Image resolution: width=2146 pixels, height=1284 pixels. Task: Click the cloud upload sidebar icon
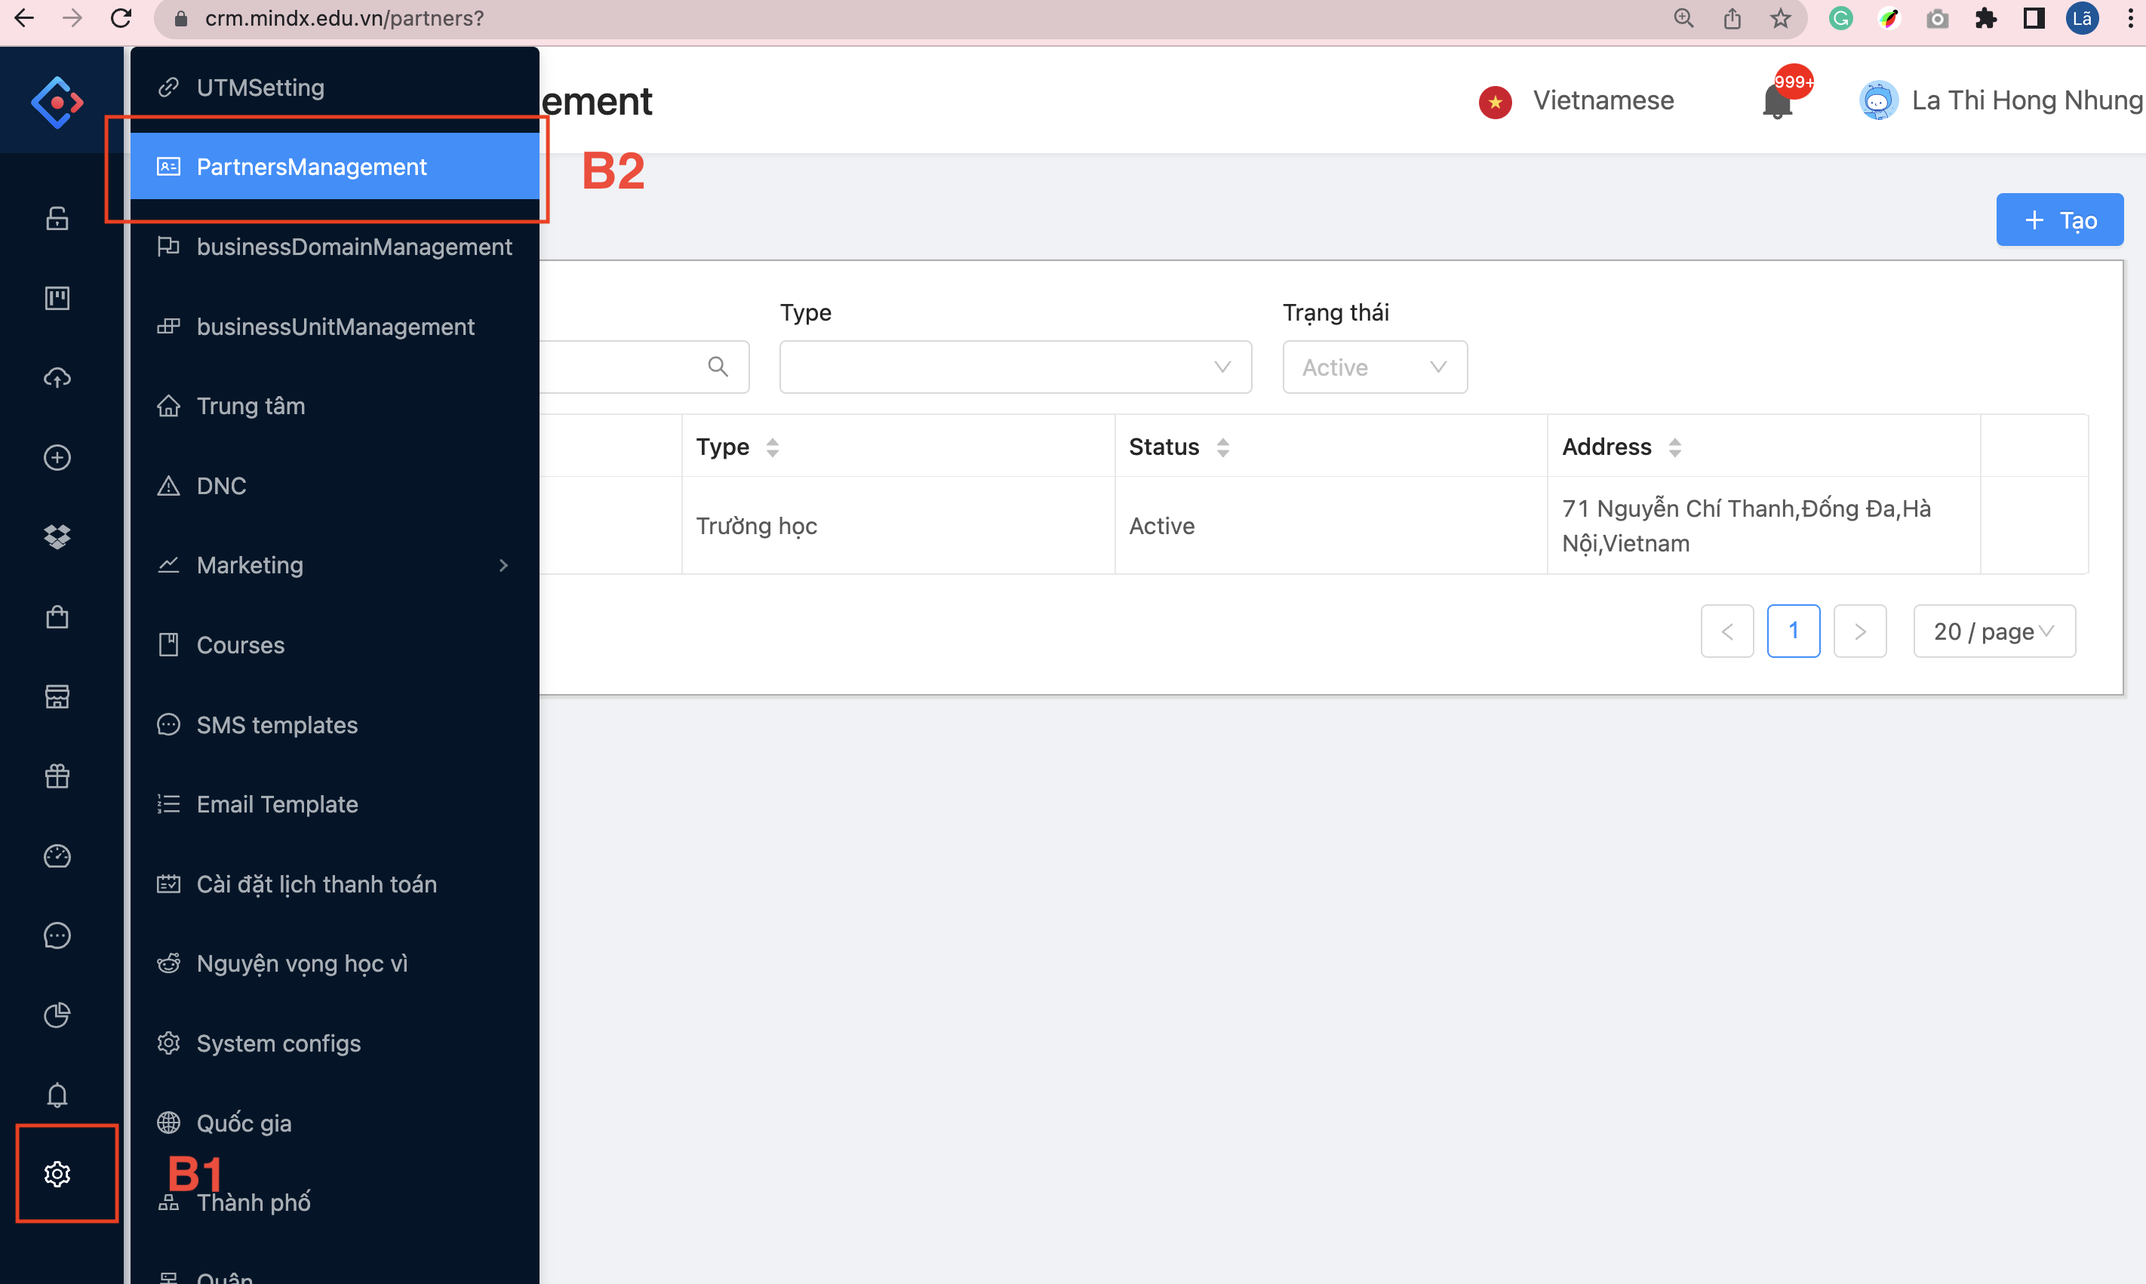[57, 377]
